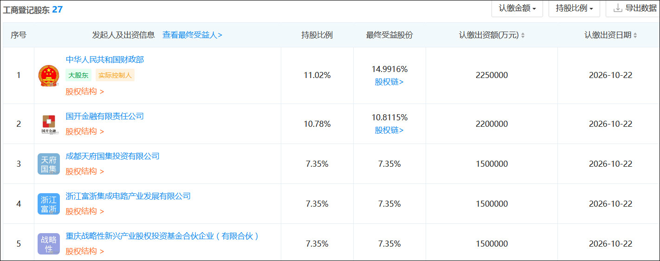This screenshot has width=660, height=261.
Task: Expand 股权结构 under 成都天府国集投资有限公司
Action: click(84, 171)
